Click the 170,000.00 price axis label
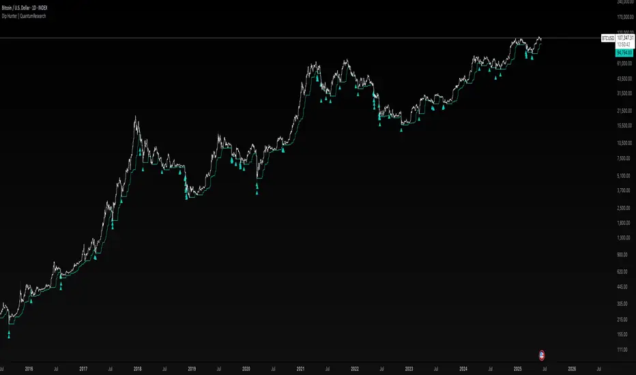636x375 pixels. coord(625,17)
